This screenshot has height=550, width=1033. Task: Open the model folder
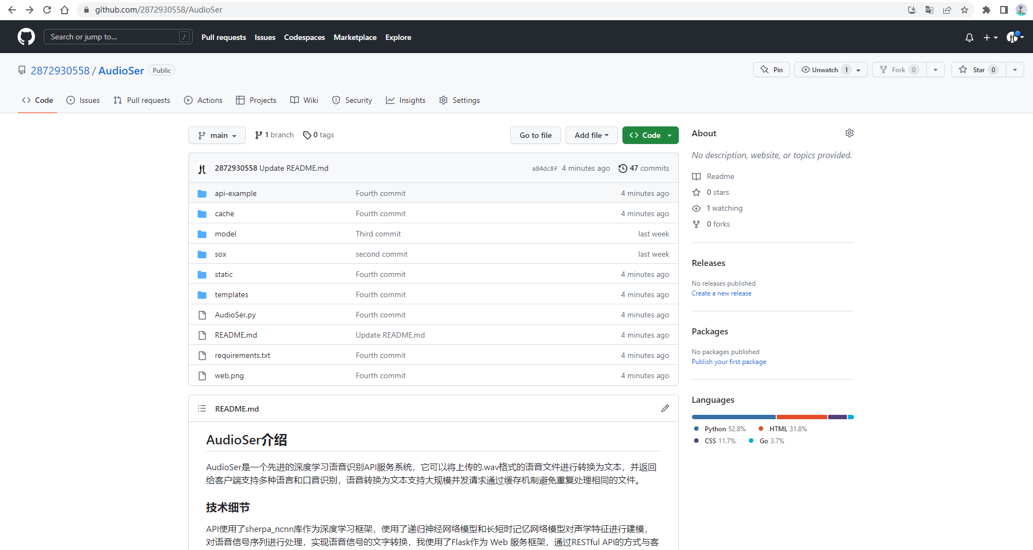coord(226,234)
